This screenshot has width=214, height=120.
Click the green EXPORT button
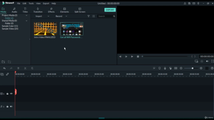pyautogui.click(x=110, y=10)
